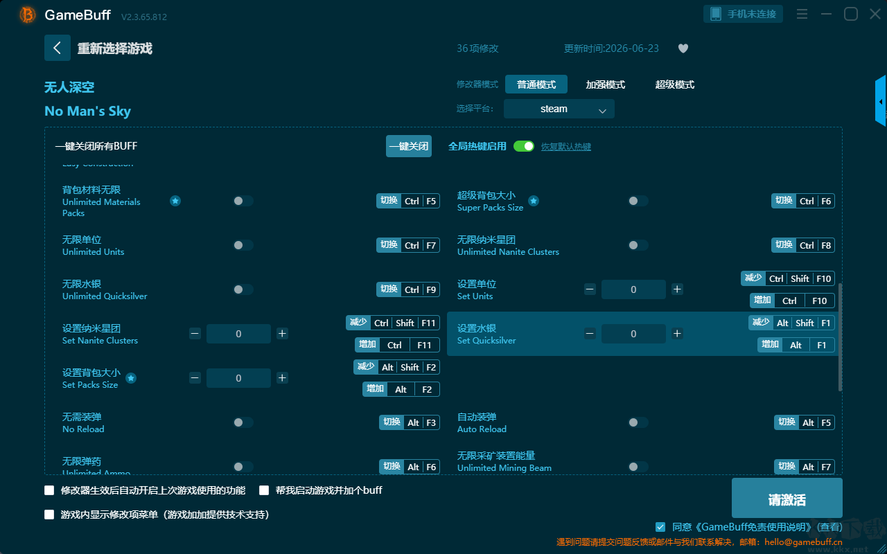
Task: Click Ctrl F7 hotkey for Unlimited Units
Action: tap(408, 245)
